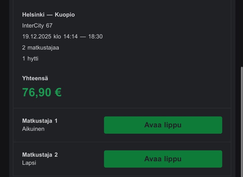The width and height of the screenshot is (243, 177).
Task: Click the Yhteensä total label
Action: pos(35,78)
